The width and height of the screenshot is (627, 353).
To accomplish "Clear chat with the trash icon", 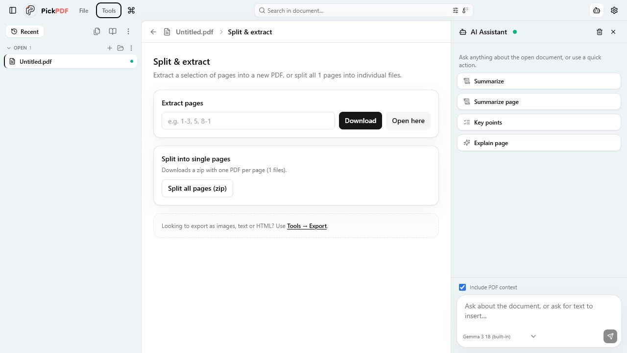I will [x=600, y=32].
